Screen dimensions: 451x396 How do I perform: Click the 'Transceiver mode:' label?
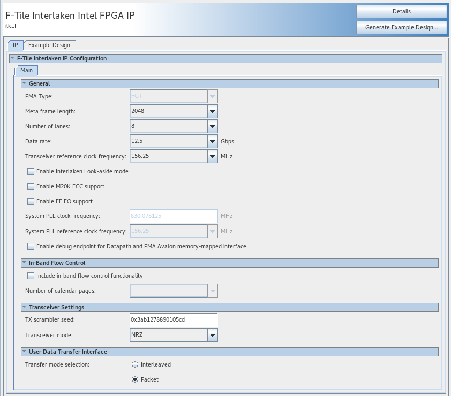[49, 335]
